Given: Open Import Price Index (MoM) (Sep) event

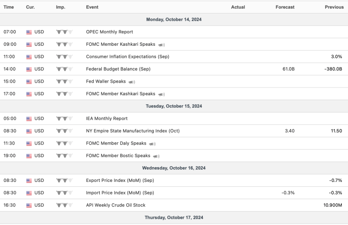Looking at the screenshot, I should point(120,193).
